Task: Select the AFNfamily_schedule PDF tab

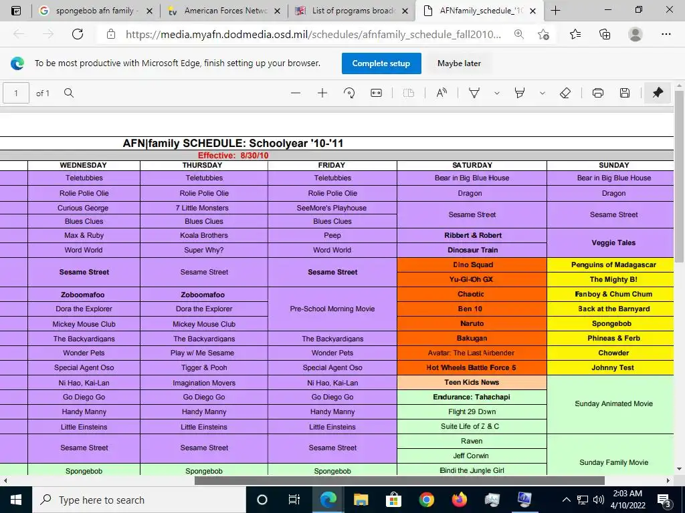Action: (x=480, y=11)
